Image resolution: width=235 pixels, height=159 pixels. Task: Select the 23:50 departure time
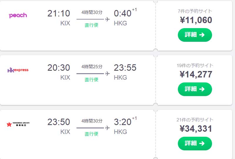coord(59,122)
